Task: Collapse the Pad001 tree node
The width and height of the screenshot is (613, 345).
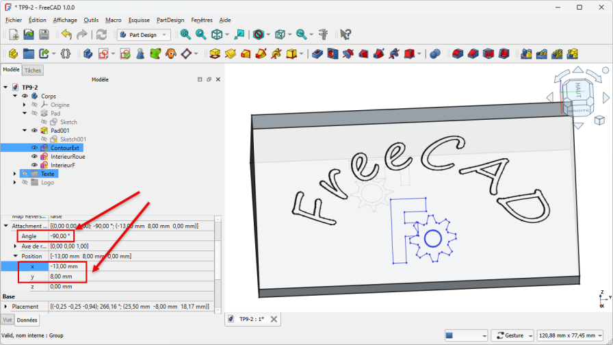Action: tap(25, 131)
